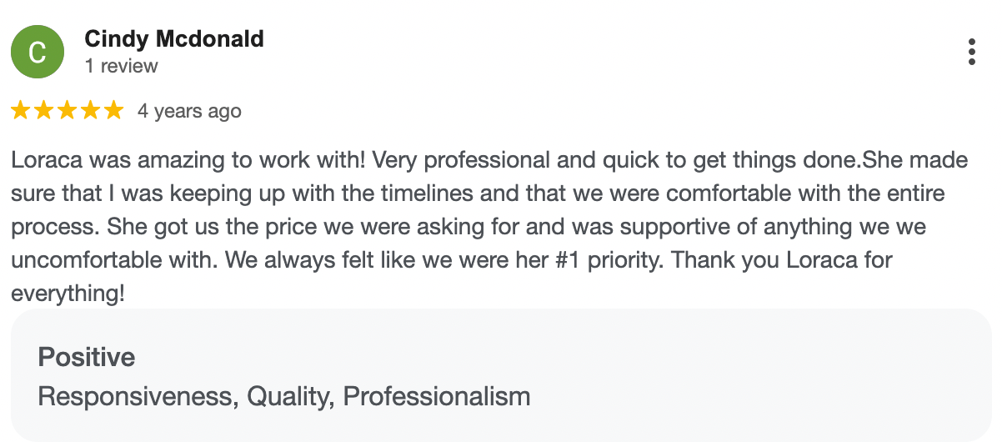This screenshot has width=1002, height=442.
Task: Click the first star in the rating
Action: [x=21, y=111]
